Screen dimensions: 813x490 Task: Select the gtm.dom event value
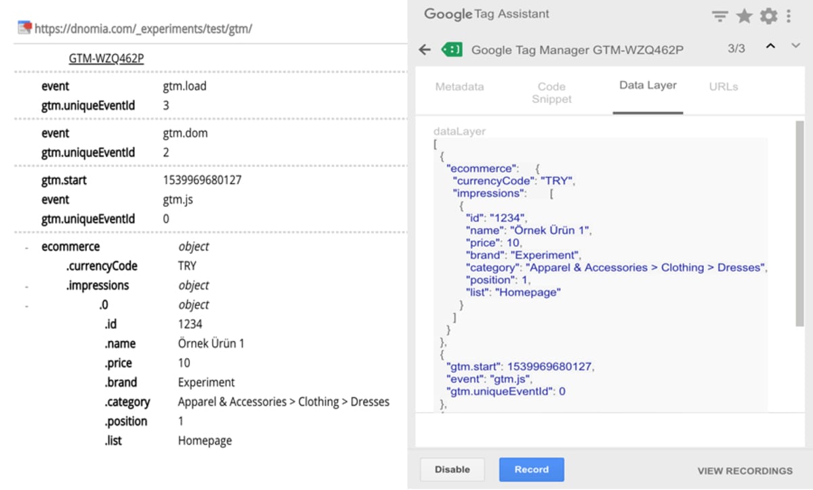[x=185, y=133]
